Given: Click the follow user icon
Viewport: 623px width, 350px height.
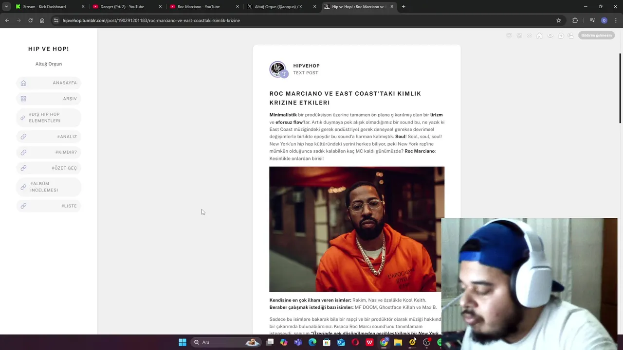Looking at the screenshot, I should [571, 35].
